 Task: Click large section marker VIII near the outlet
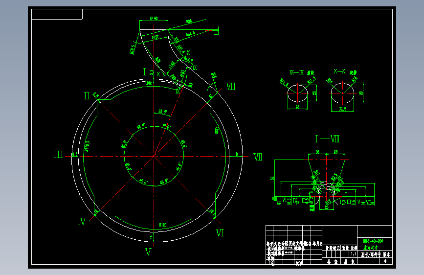coord(231,87)
